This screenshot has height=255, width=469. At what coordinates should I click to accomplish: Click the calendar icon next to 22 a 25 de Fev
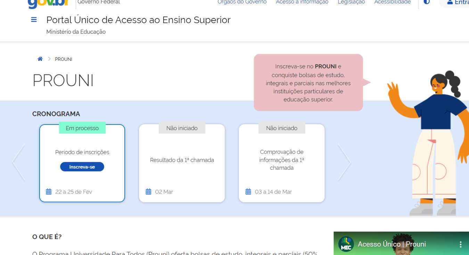(49, 192)
